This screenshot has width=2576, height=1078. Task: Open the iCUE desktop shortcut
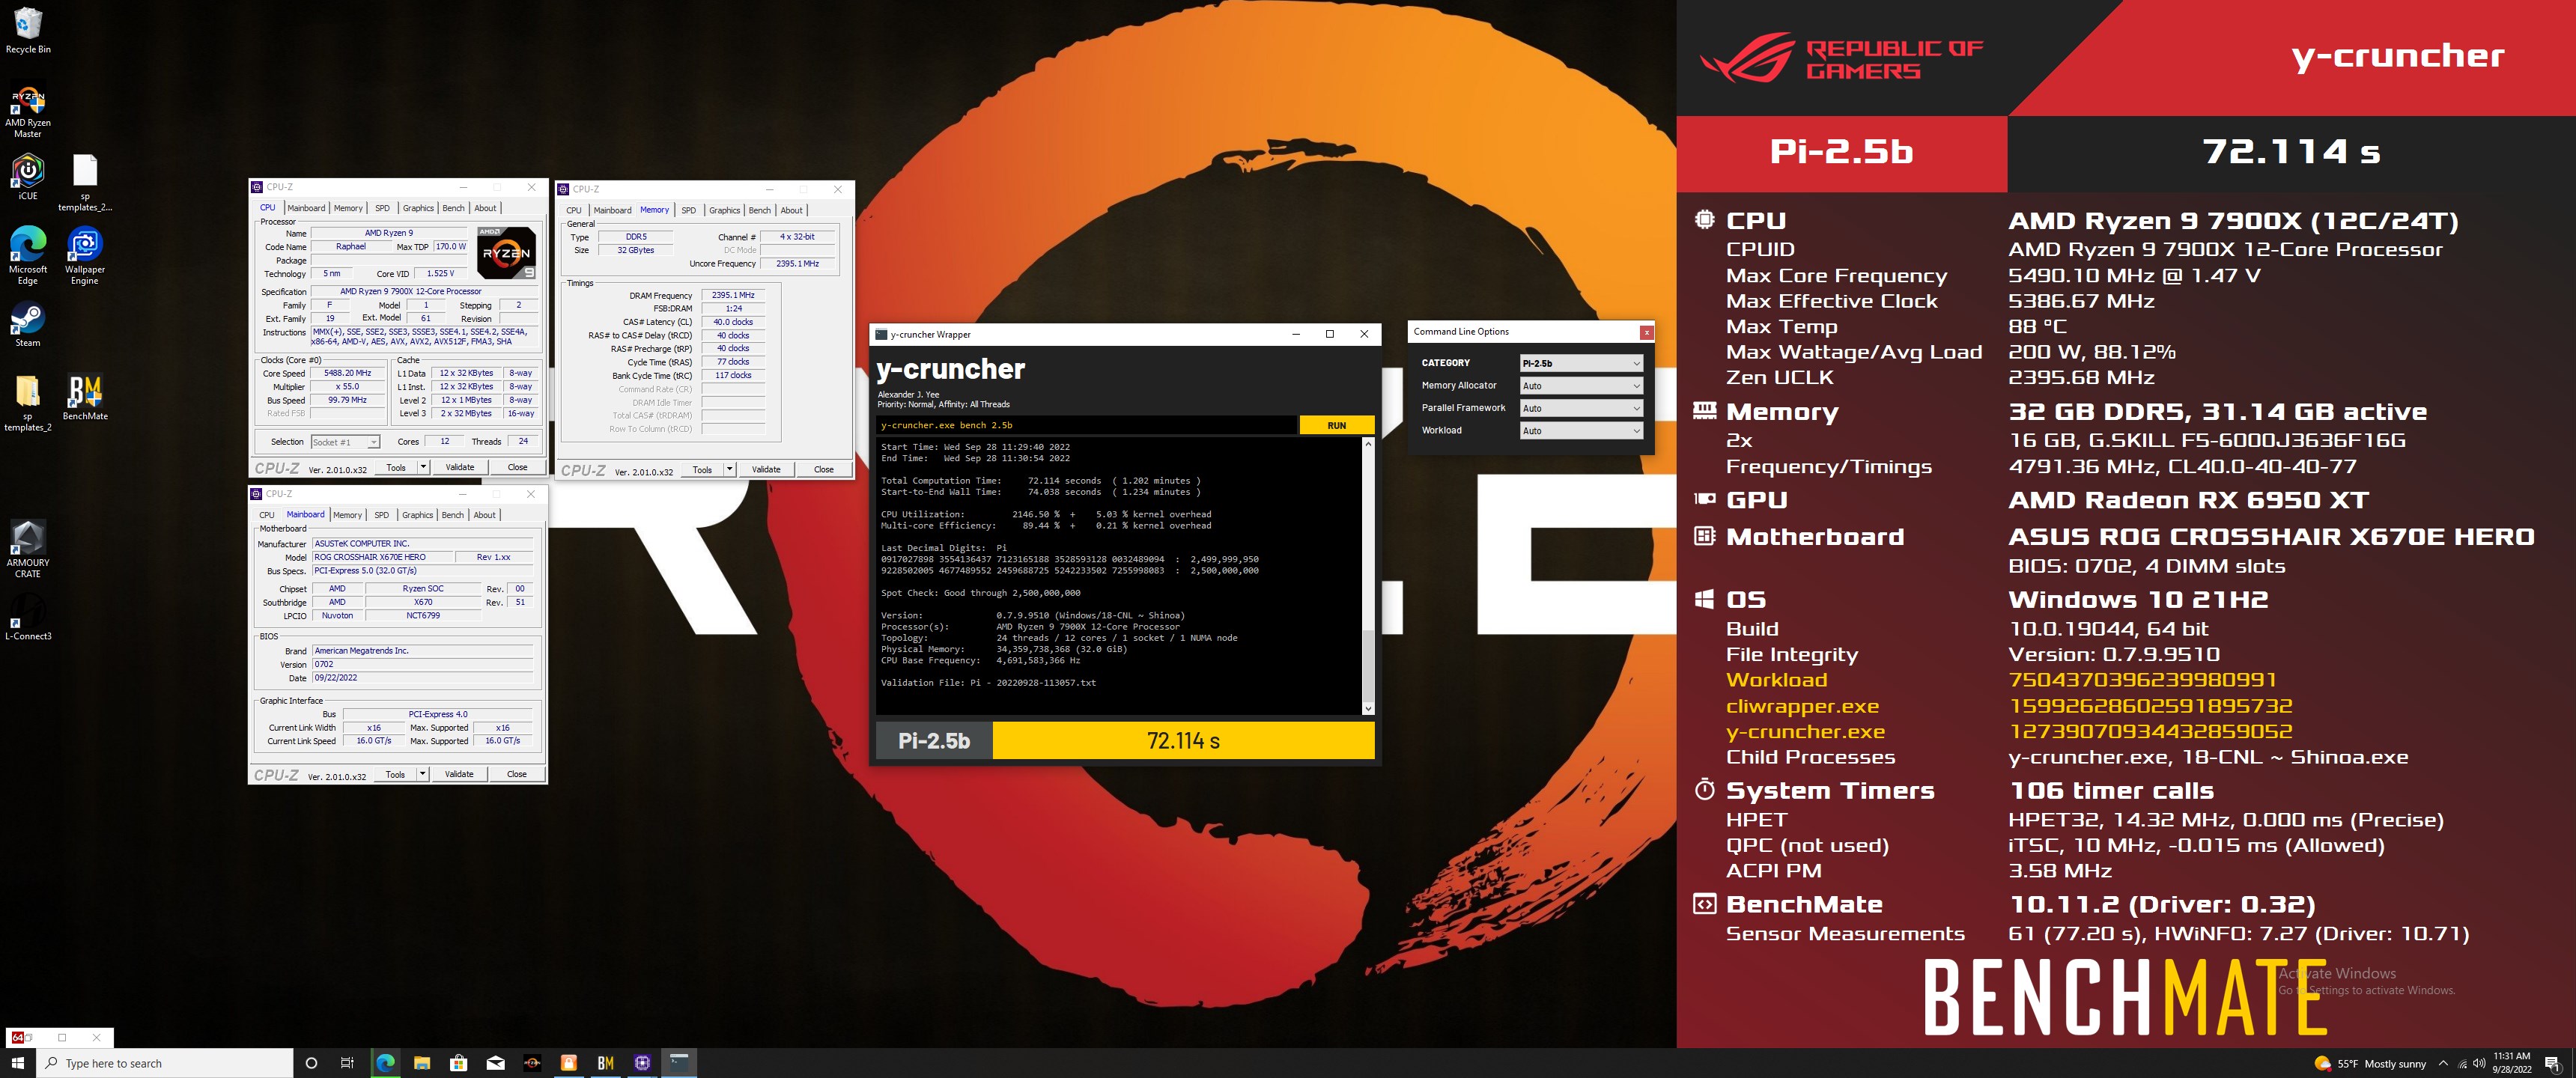[x=28, y=177]
